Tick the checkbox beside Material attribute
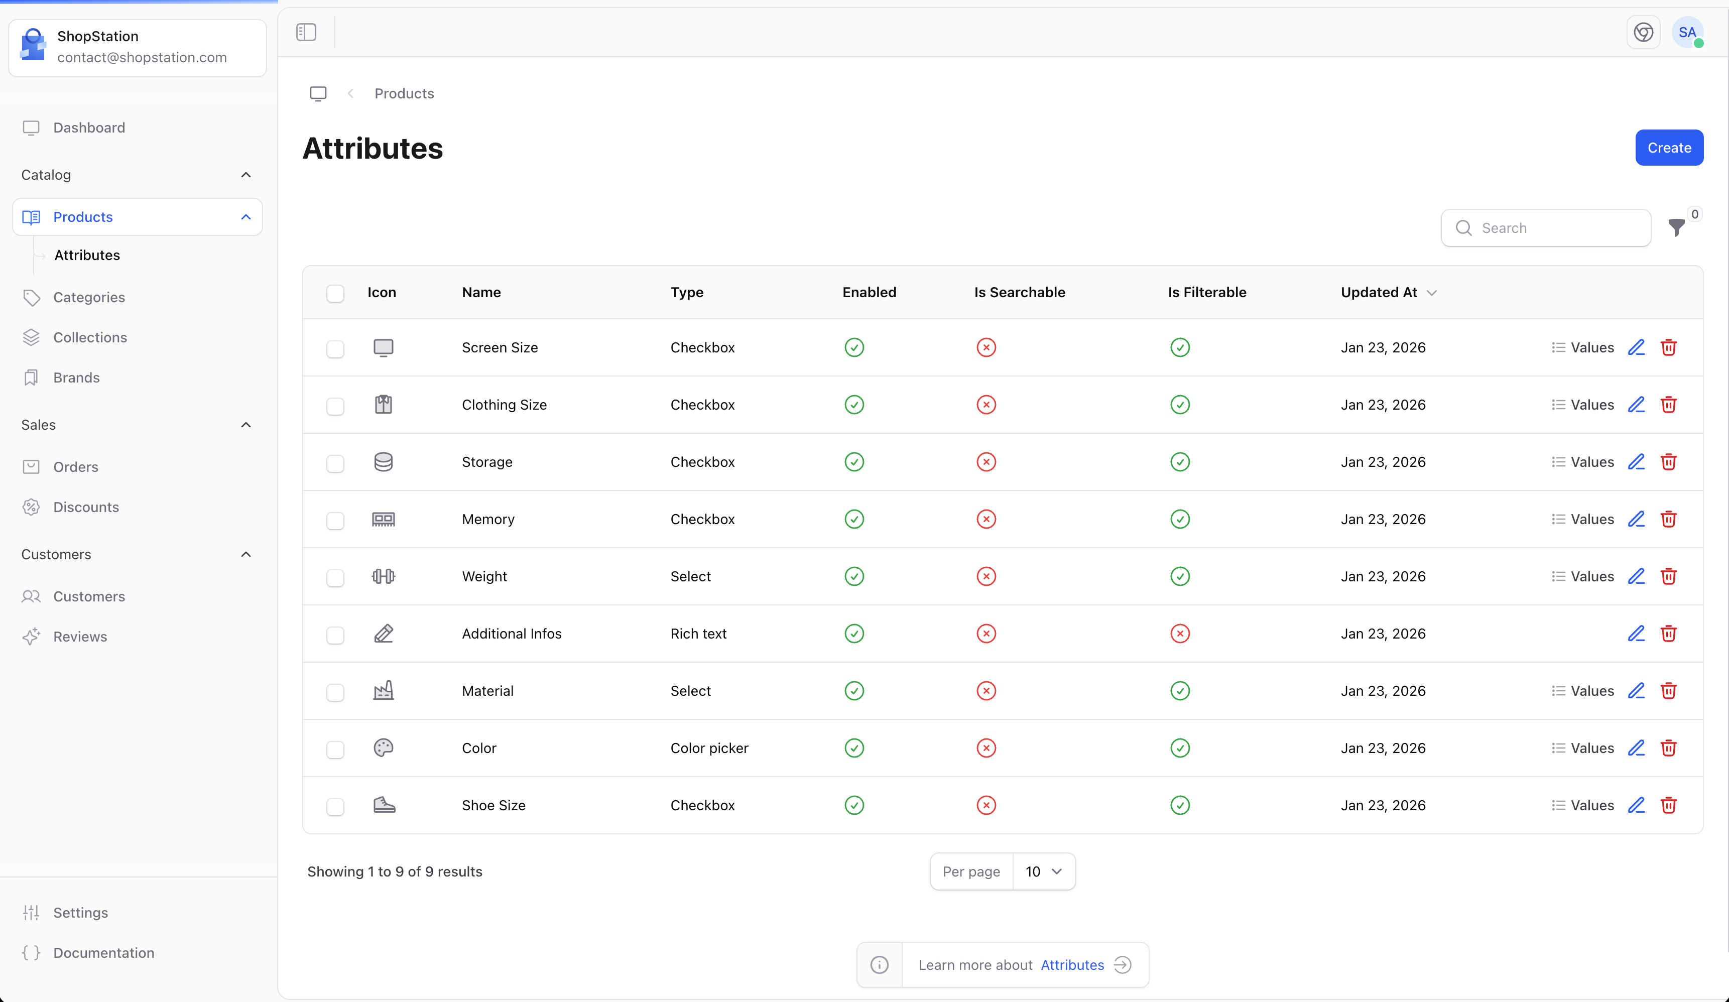1729x1002 pixels. pyautogui.click(x=335, y=692)
